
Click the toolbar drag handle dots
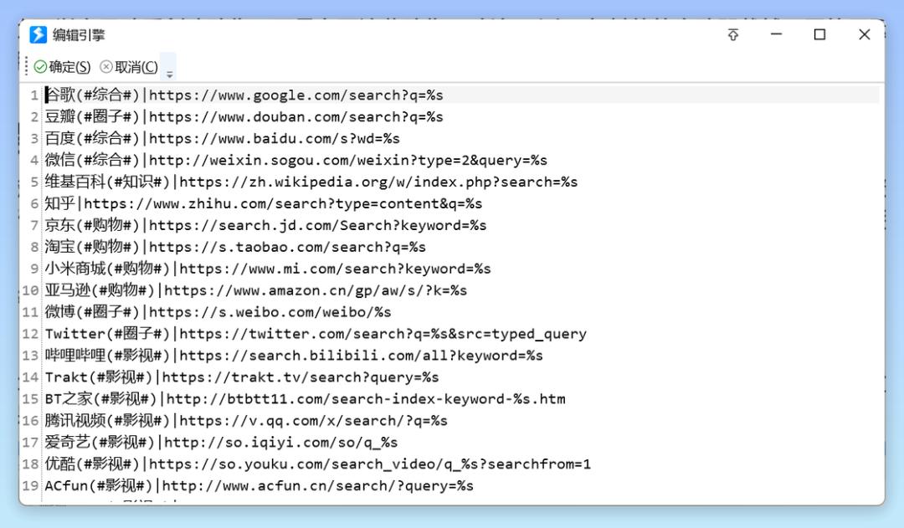(26, 66)
